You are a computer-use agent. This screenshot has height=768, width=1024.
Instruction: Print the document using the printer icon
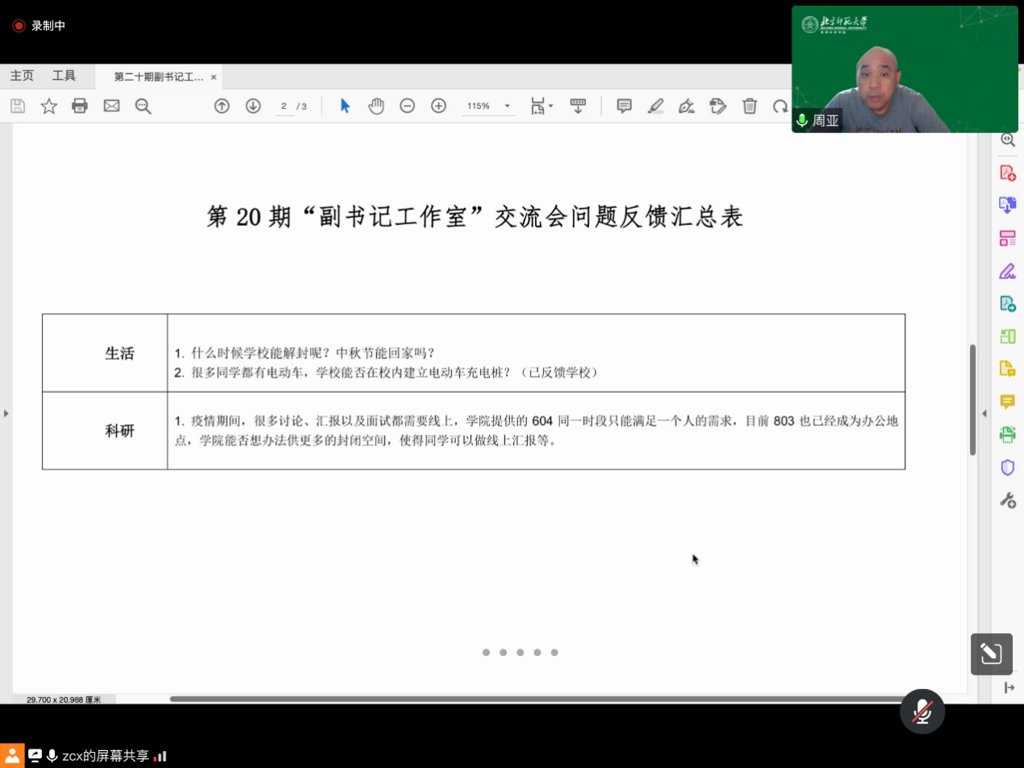click(x=79, y=106)
